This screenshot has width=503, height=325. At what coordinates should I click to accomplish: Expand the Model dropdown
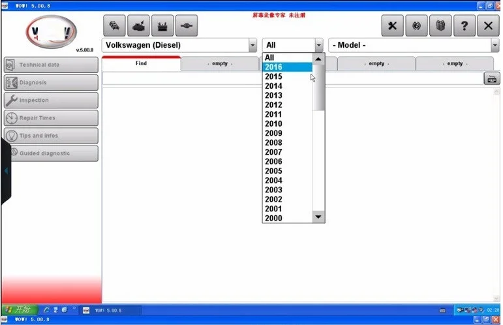tap(495, 45)
